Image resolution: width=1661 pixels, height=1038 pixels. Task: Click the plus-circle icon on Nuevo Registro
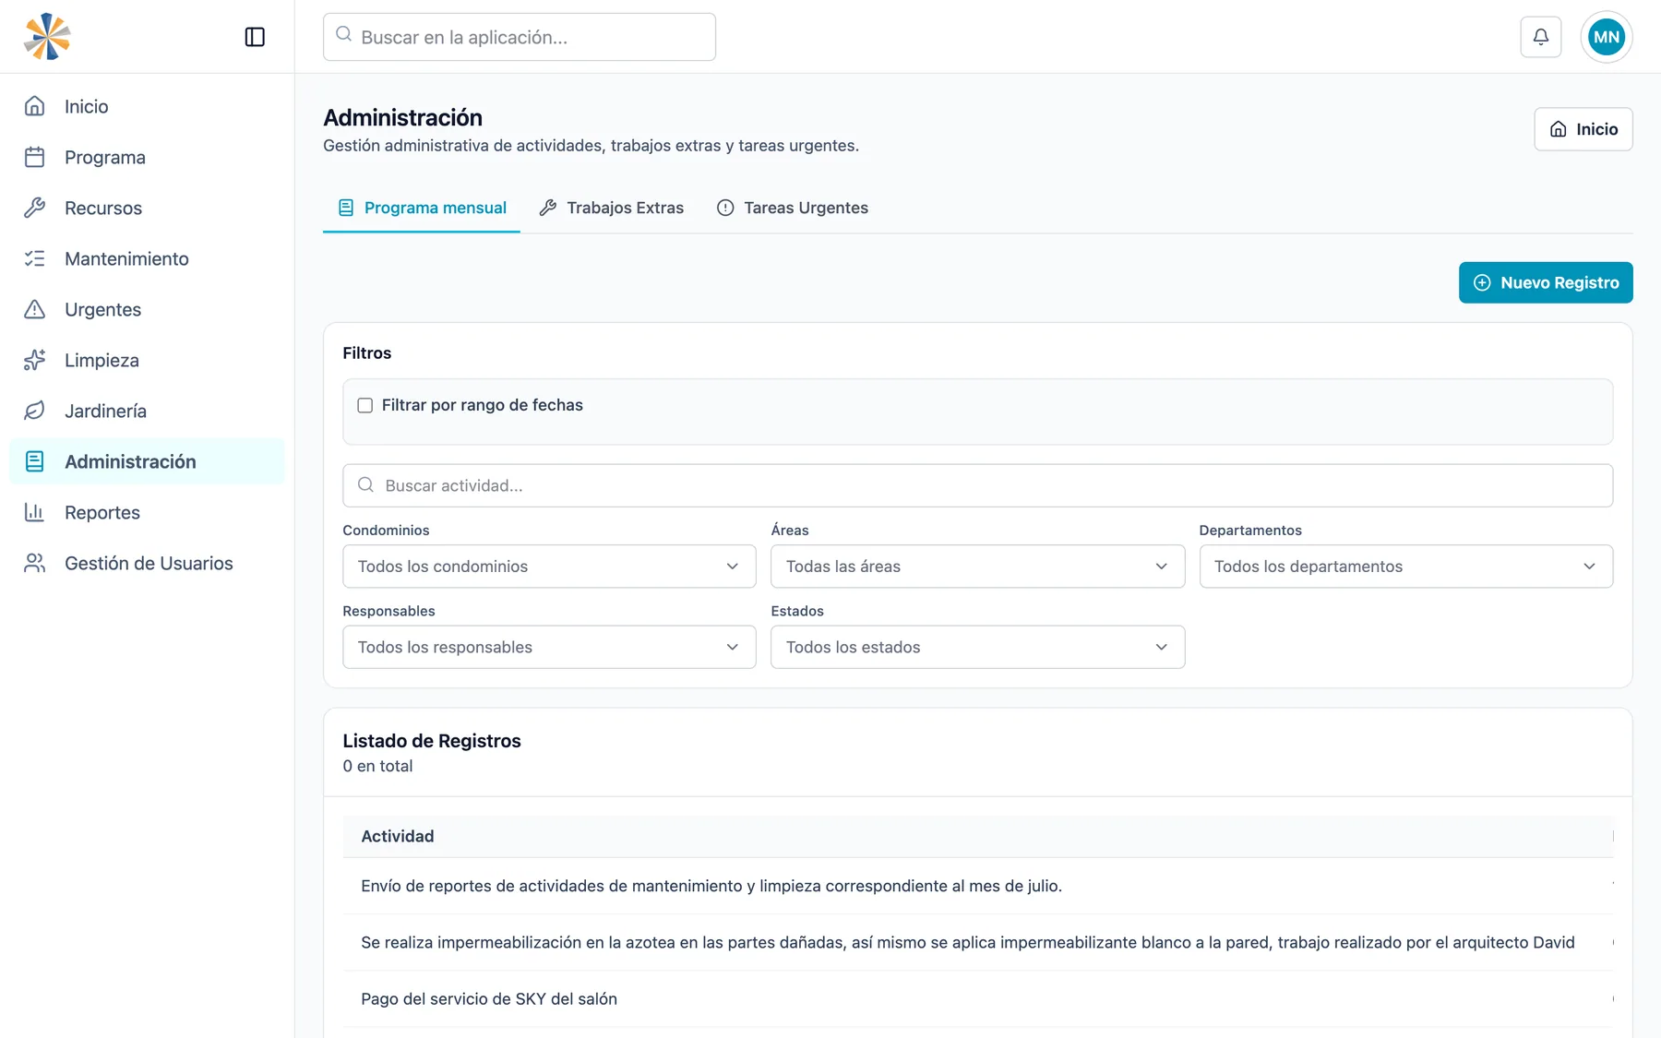(1482, 282)
